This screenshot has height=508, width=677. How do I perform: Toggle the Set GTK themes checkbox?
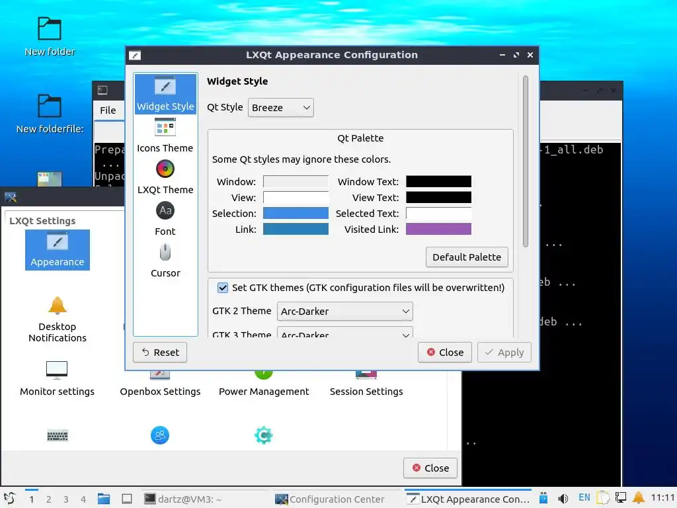pyautogui.click(x=222, y=288)
